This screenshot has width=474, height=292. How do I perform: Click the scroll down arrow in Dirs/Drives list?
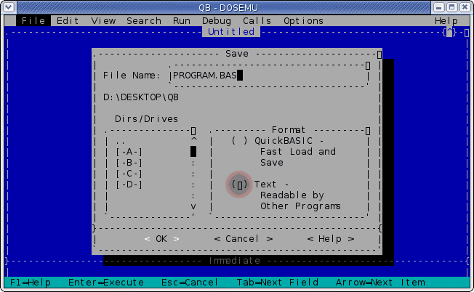tap(193, 206)
